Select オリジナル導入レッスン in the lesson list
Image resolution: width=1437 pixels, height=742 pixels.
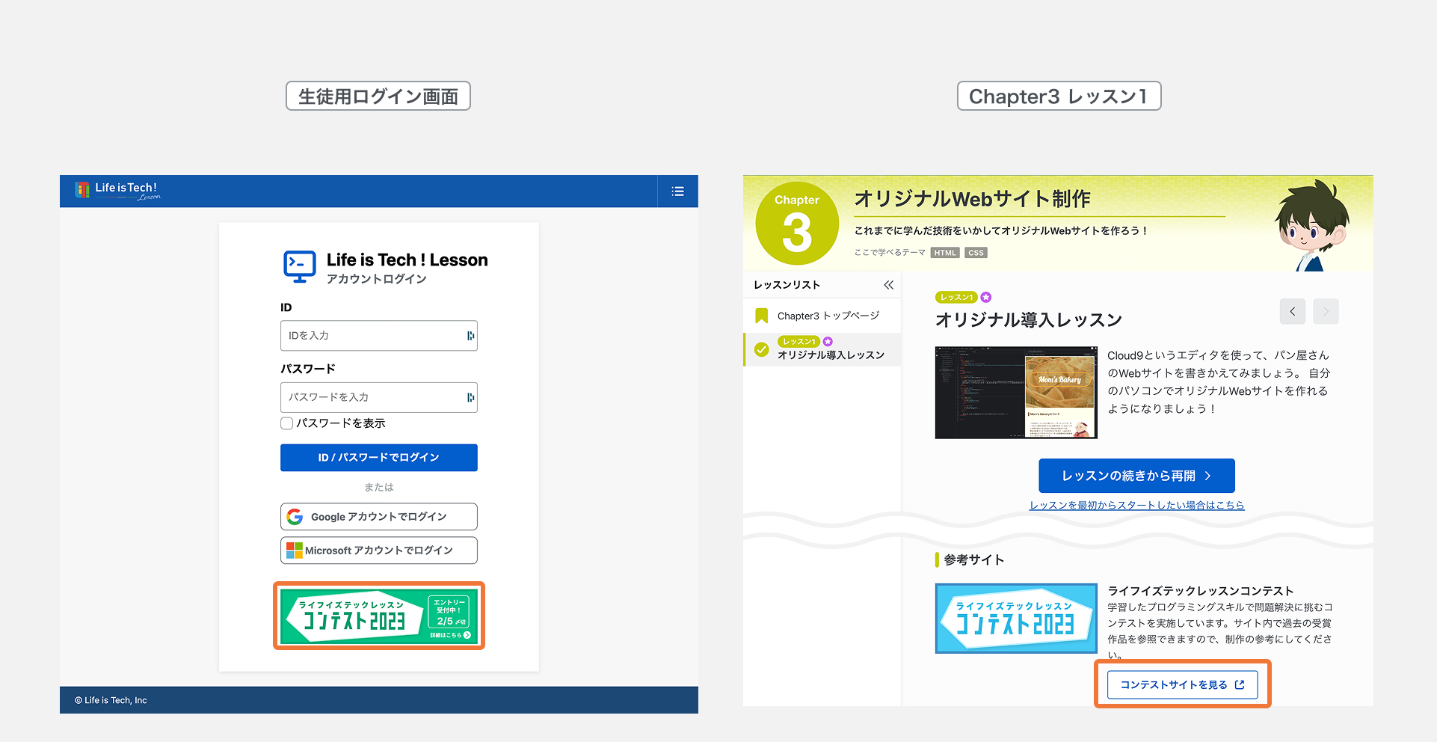tap(822, 349)
